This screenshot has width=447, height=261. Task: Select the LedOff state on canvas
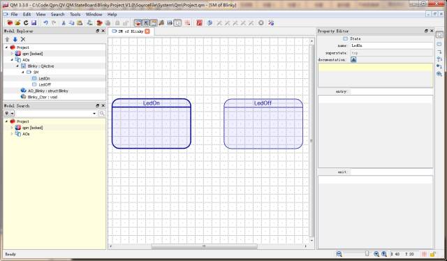tap(263, 124)
